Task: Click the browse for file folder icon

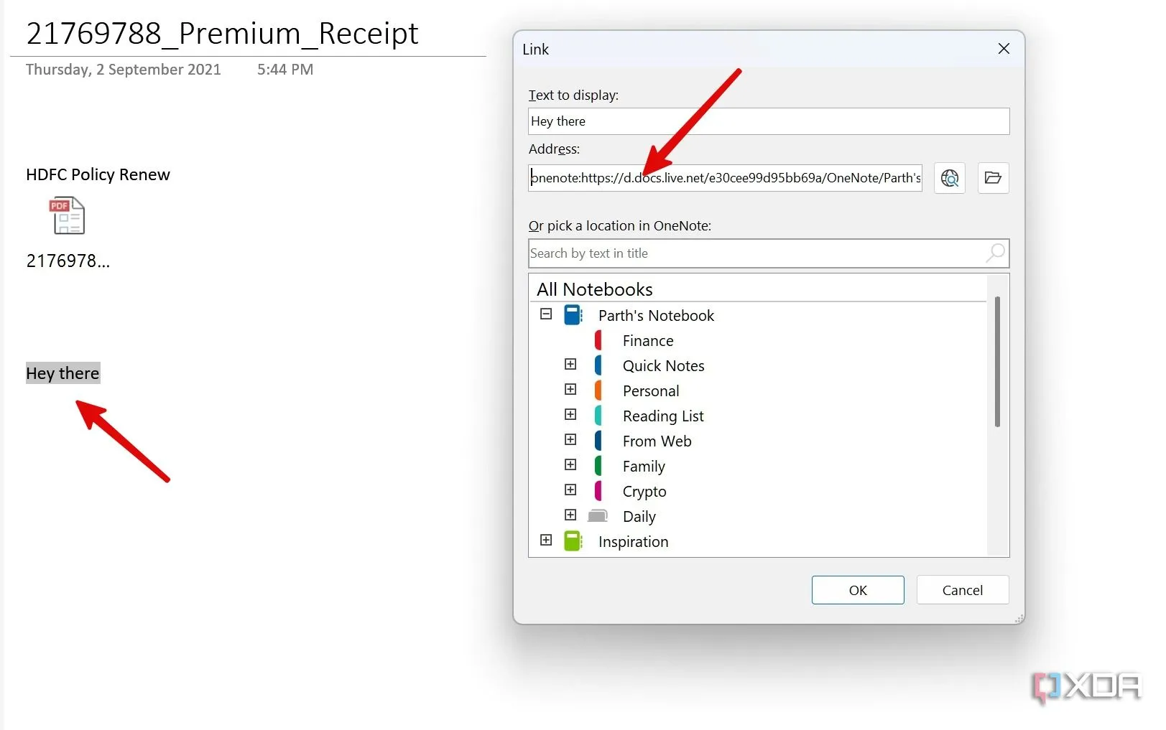Action: coord(993,178)
